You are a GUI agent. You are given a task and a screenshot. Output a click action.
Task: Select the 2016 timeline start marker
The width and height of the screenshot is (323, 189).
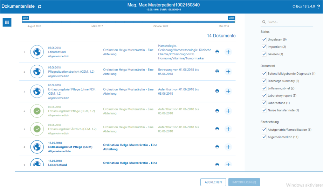(26, 18)
